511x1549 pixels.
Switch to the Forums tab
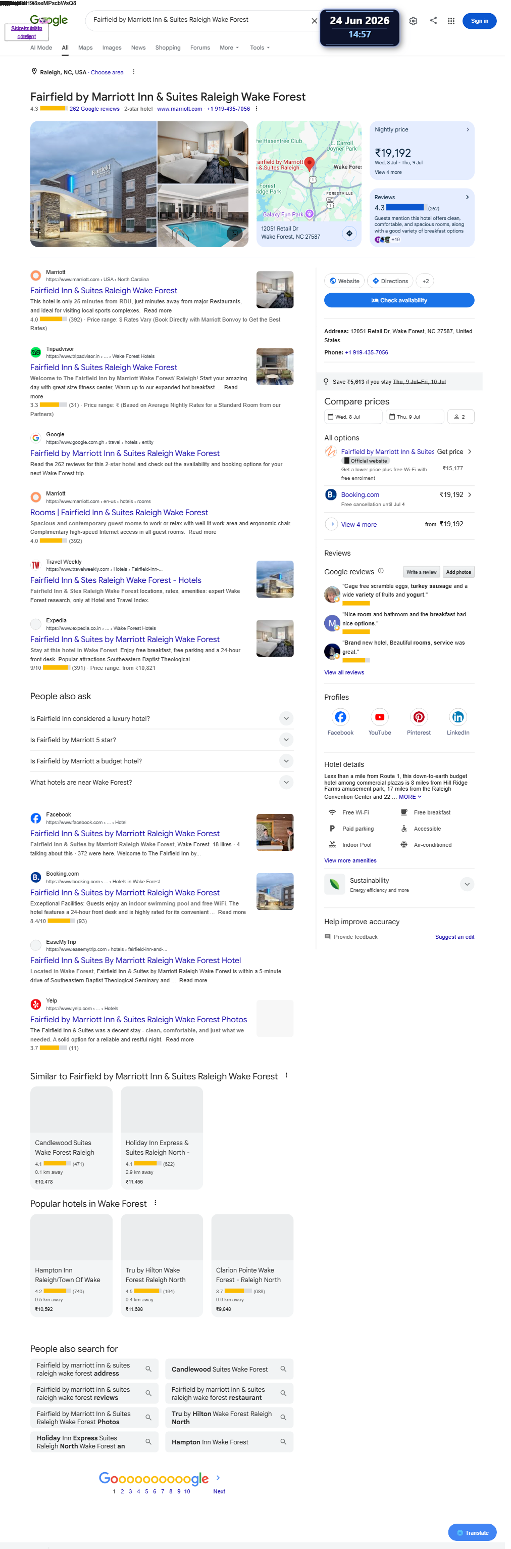coord(200,48)
